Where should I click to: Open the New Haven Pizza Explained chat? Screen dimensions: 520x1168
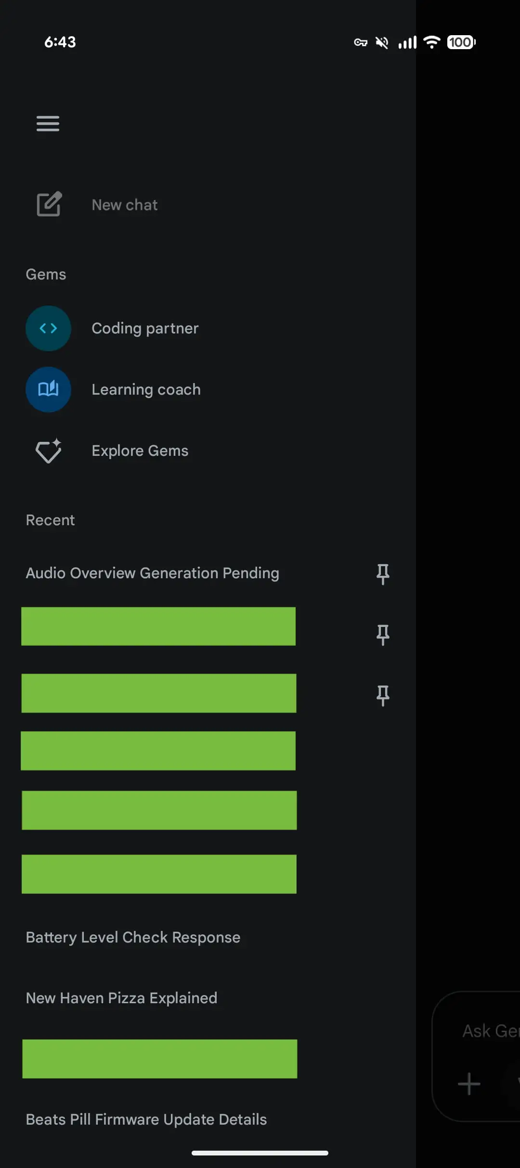121,998
